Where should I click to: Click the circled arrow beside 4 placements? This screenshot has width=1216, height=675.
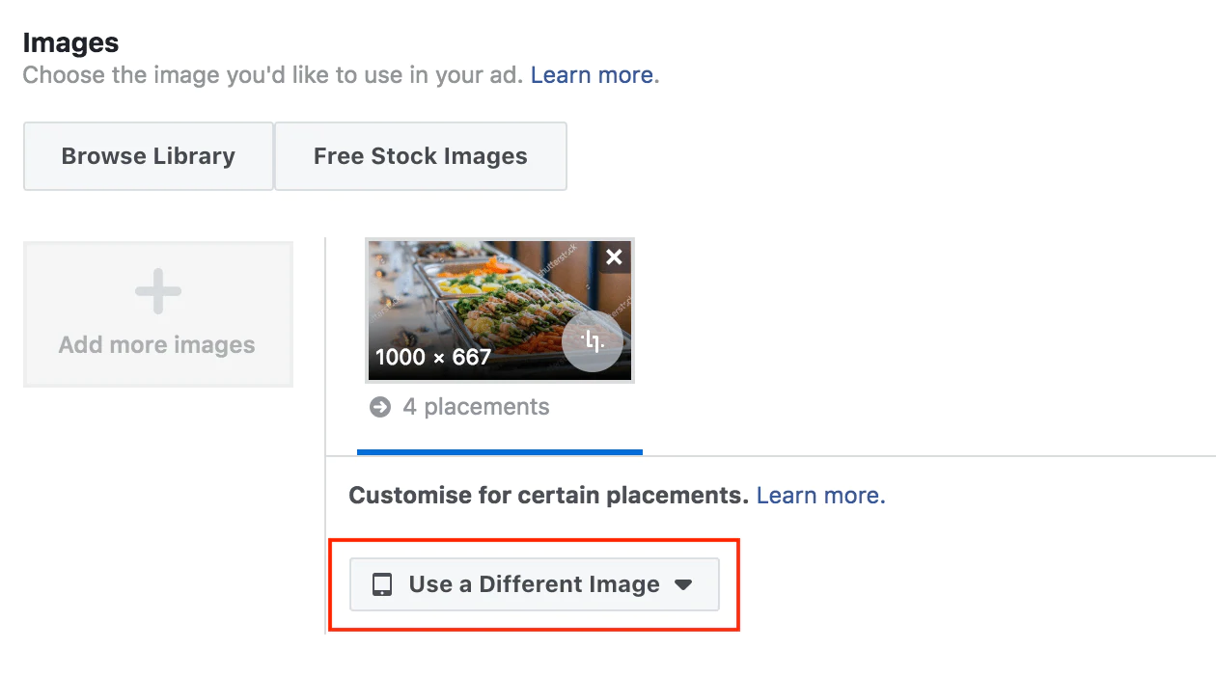click(380, 407)
